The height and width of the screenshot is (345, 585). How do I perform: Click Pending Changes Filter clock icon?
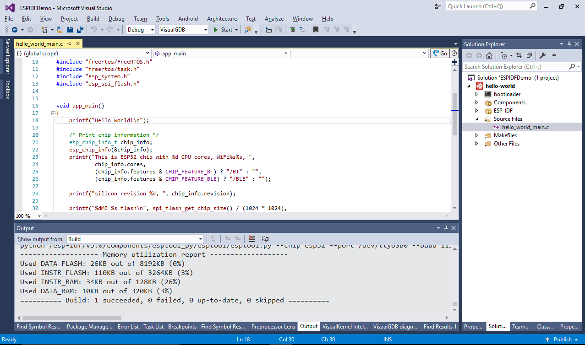pos(504,55)
